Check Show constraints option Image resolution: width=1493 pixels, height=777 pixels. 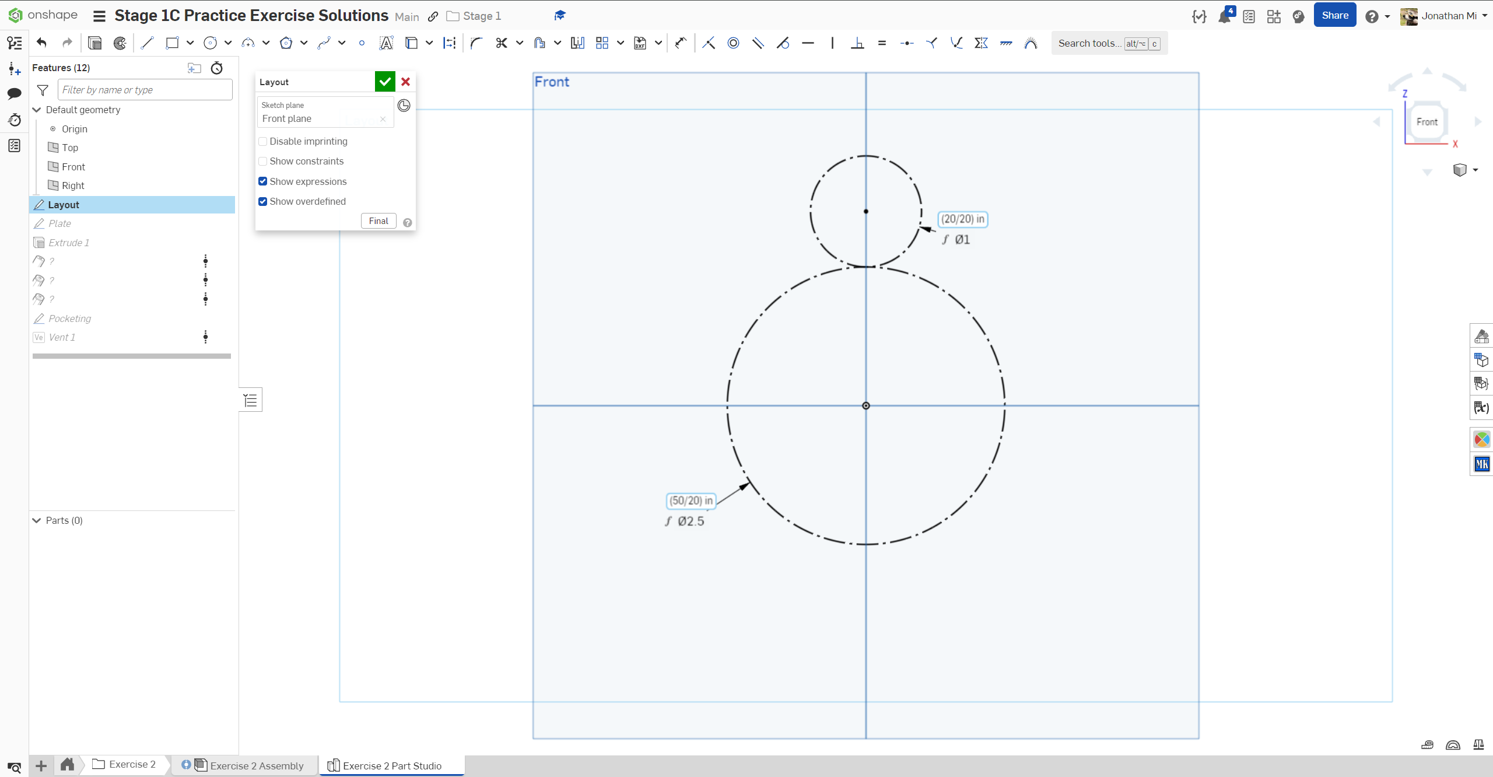pos(263,161)
